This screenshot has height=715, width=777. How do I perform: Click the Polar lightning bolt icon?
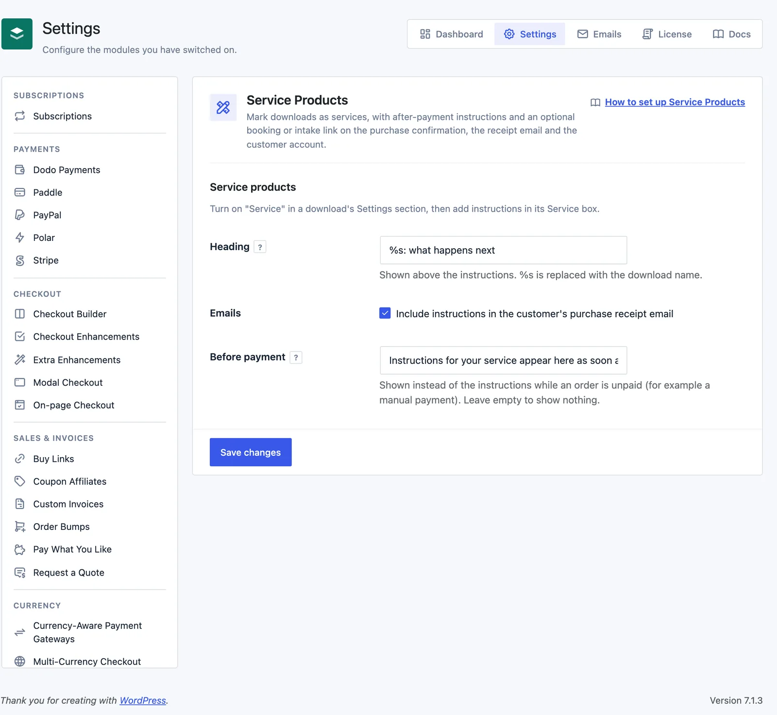pyautogui.click(x=20, y=238)
